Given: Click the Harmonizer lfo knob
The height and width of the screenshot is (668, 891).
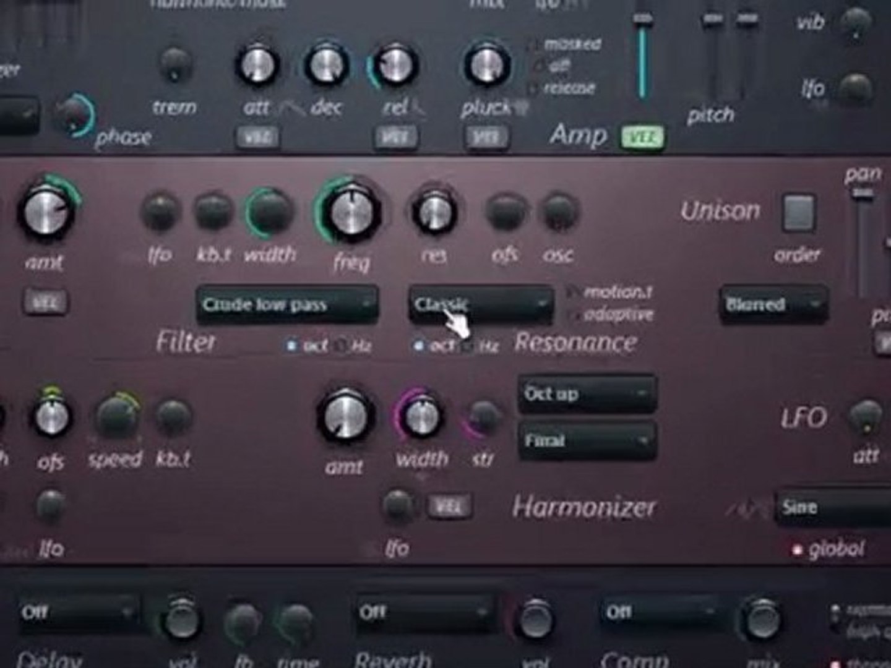Looking at the screenshot, I should [398, 506].
